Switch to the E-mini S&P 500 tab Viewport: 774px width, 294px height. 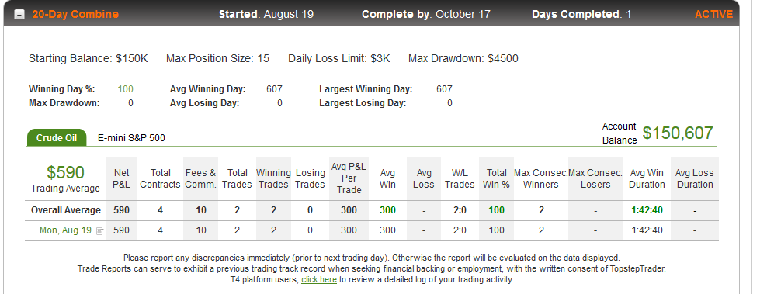(131, 138)
